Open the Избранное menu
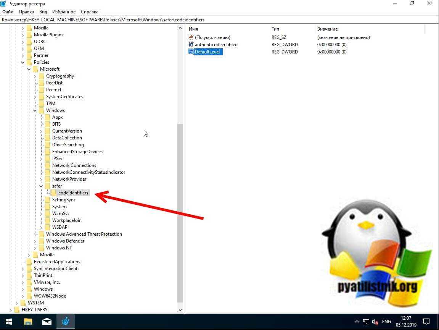 coord(64,12)
